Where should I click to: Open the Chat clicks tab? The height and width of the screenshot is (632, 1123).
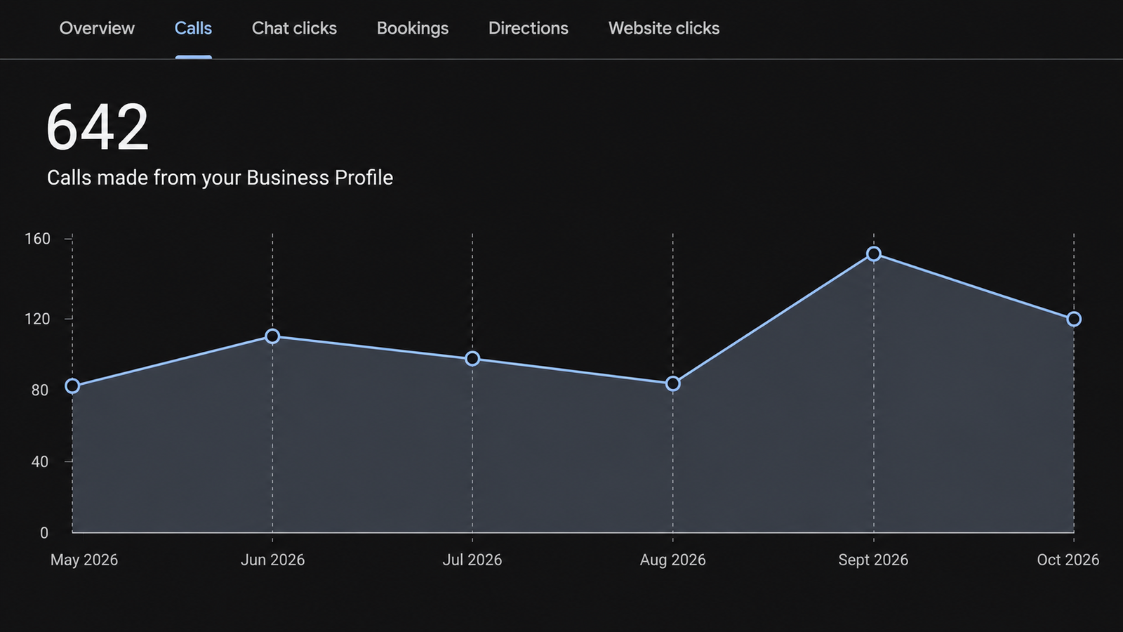(294, 28)
